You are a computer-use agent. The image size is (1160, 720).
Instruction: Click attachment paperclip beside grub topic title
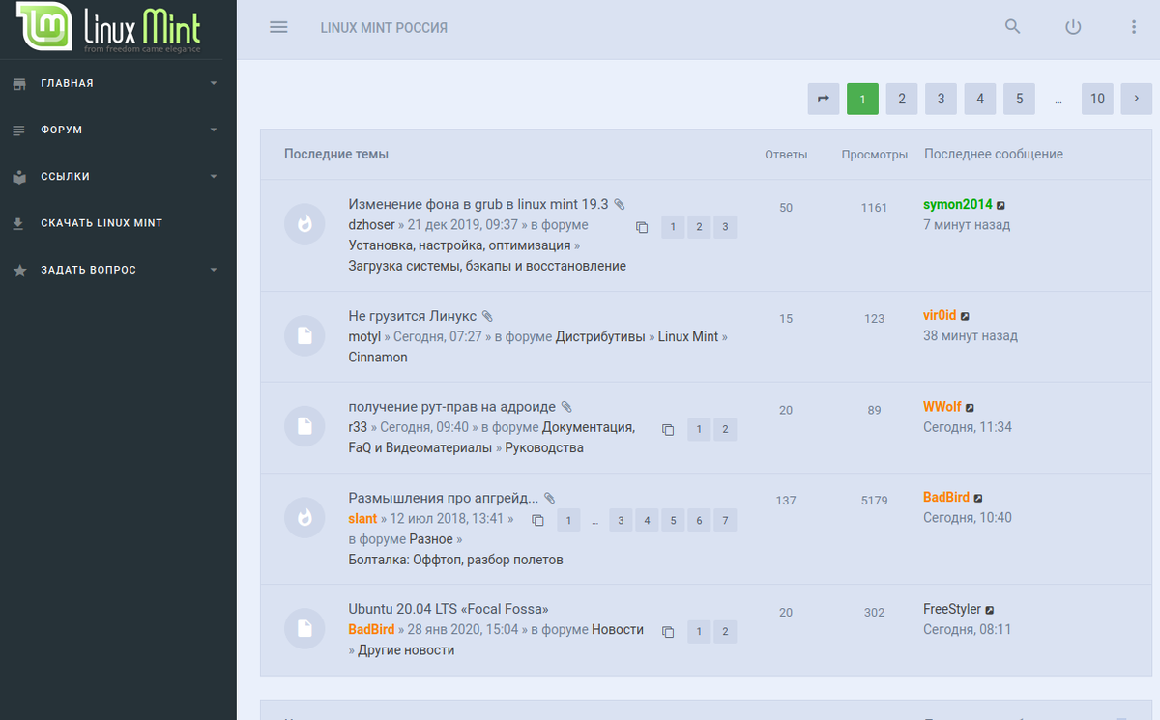point(620,205)
